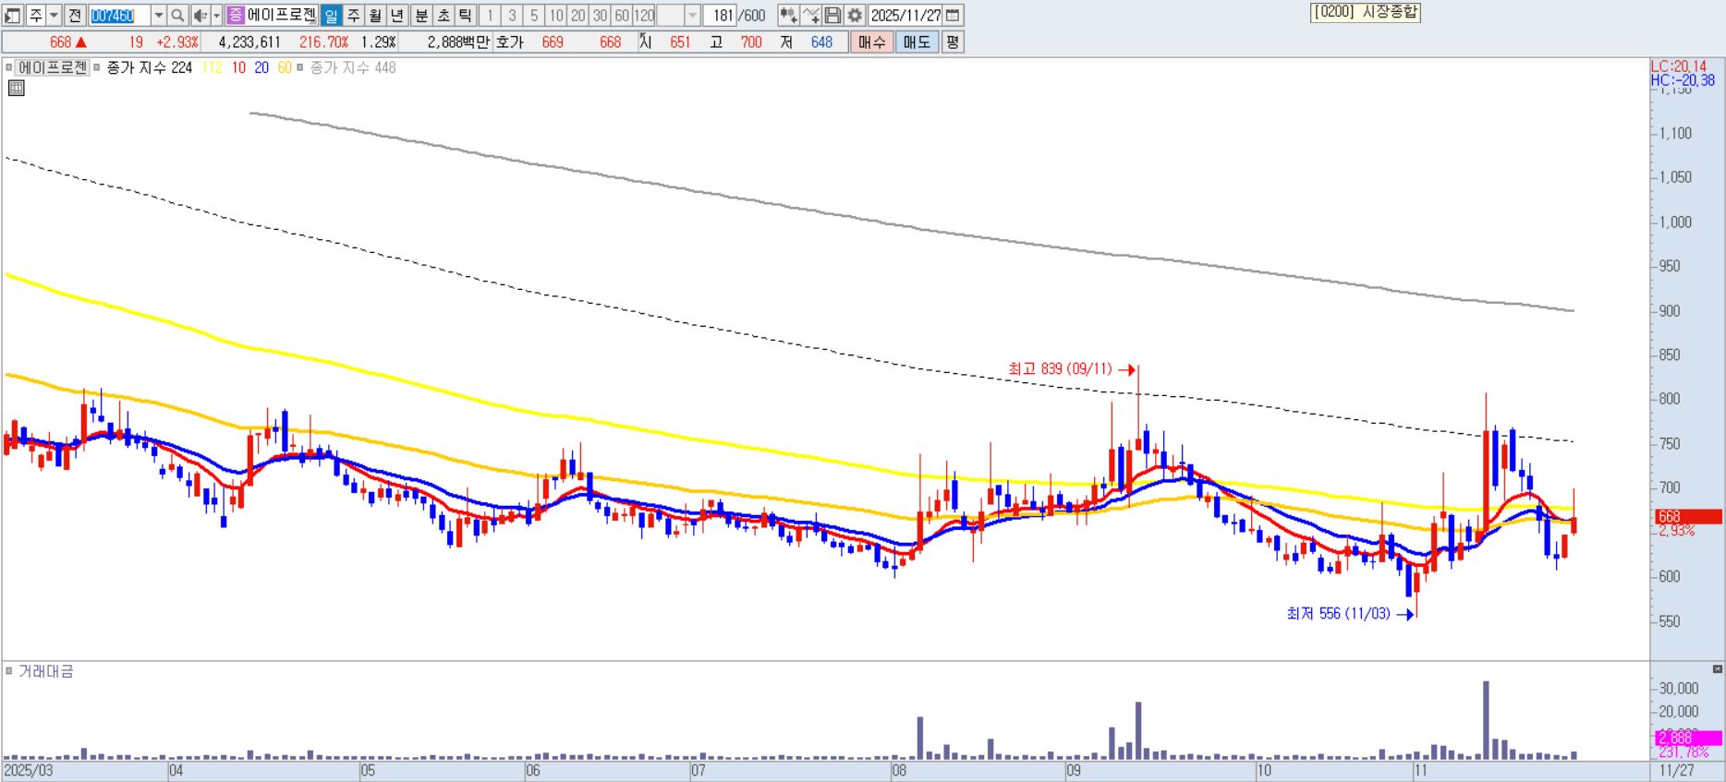Open the calendar date picker icon
This screenshot has width=1726, height=782.
pyautogui.click(x=954, y=16)
